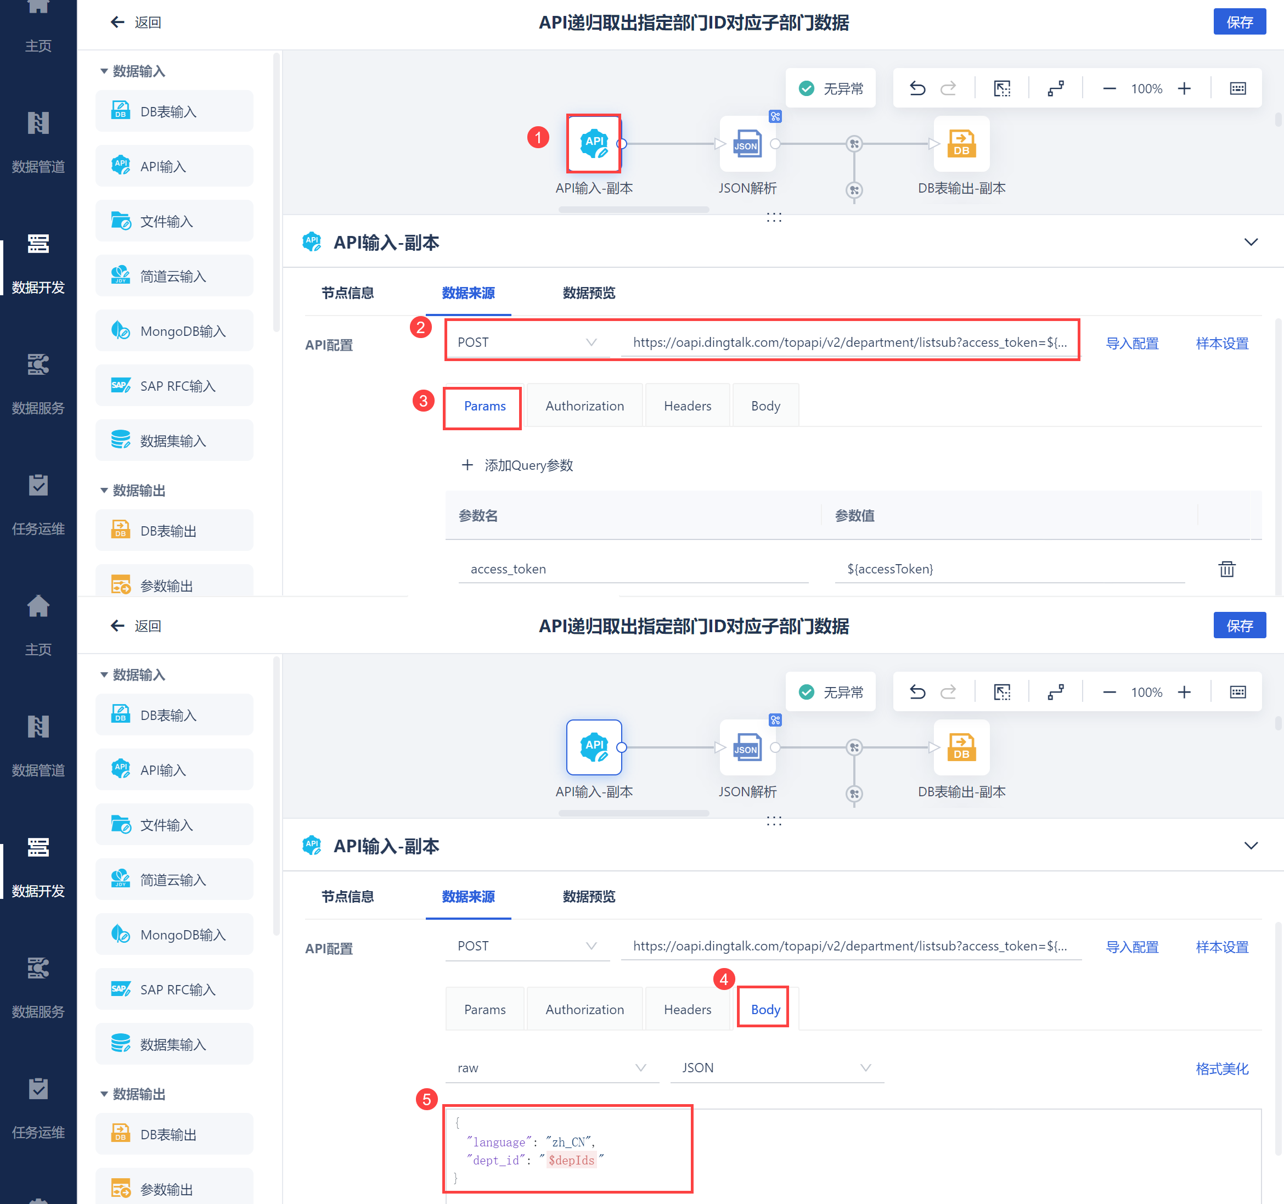Click the 导入配置 link
1284x1204 pixels.
pos(1131,343)
